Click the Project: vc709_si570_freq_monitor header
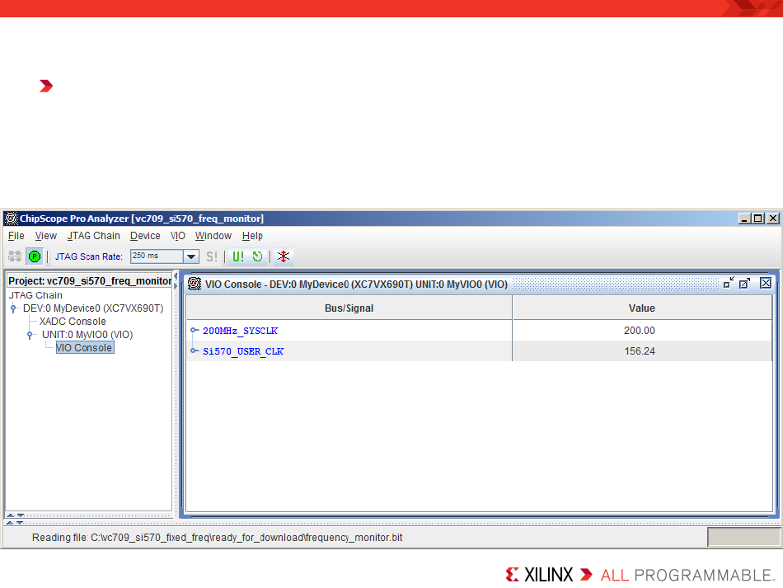This screenshot has height=588, width=783. pos(90,280)
